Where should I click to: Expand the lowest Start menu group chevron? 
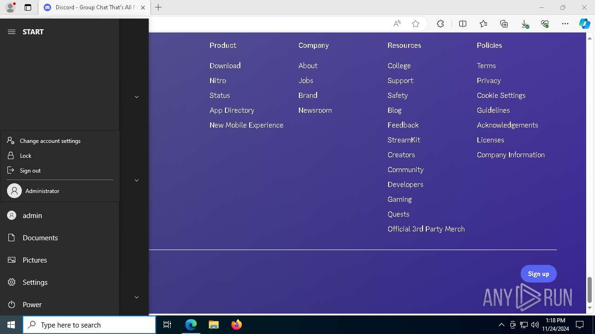(x=137, y=297)
